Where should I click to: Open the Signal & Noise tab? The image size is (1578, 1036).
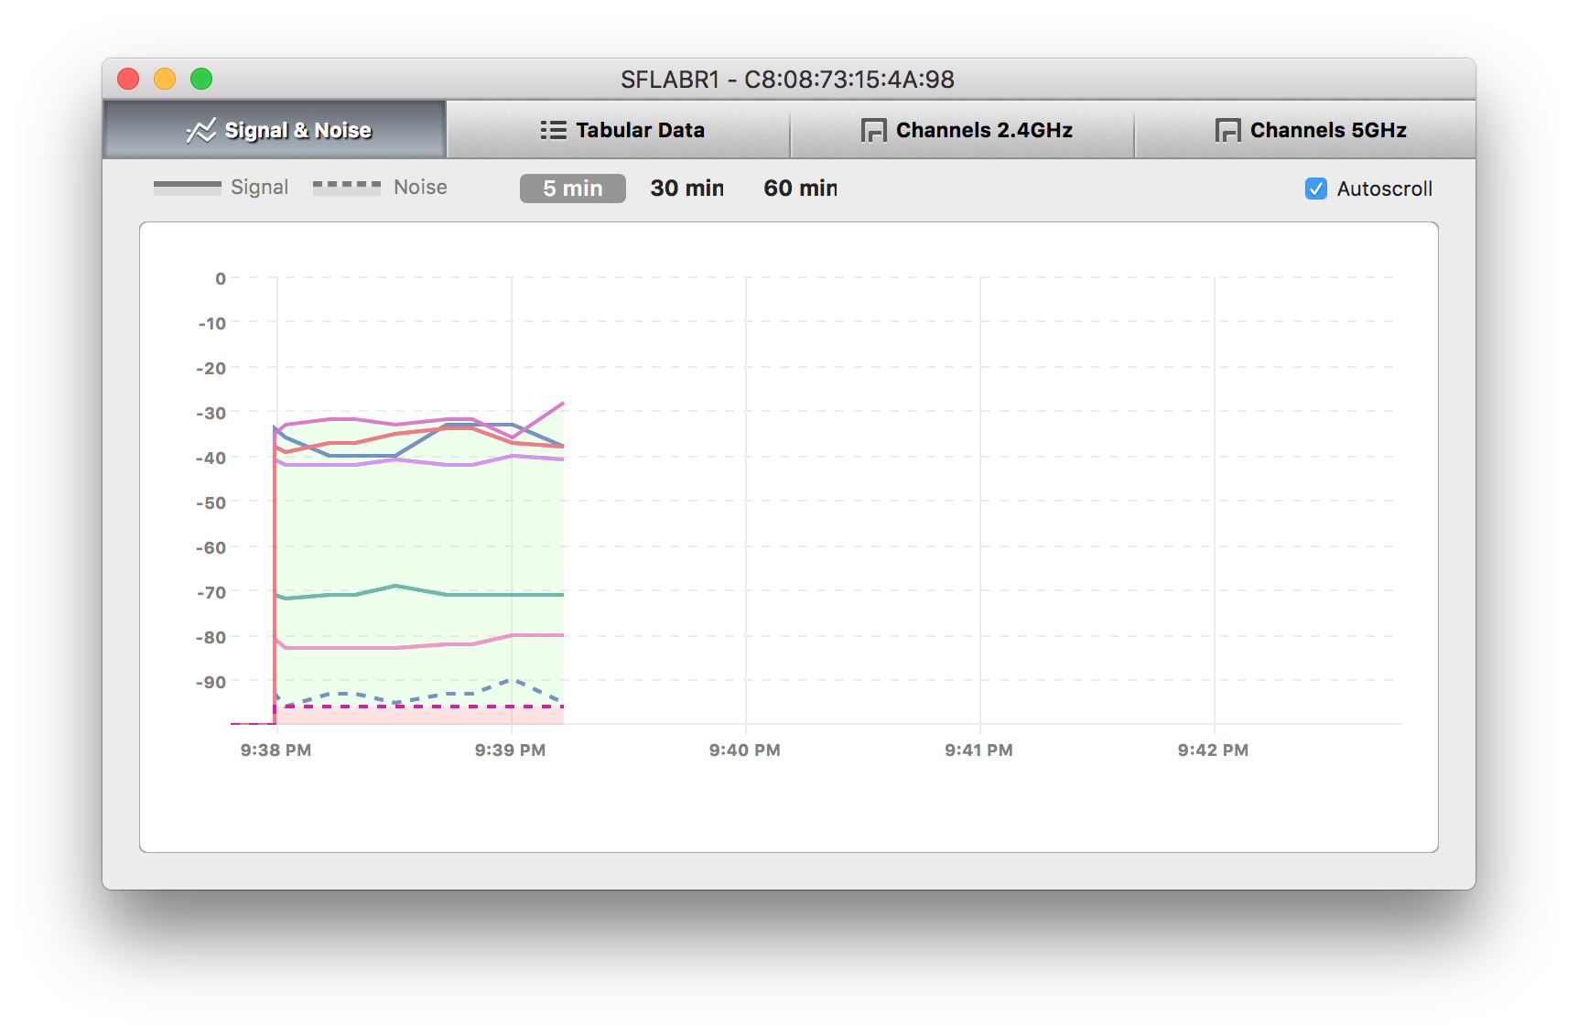coord(275,130)
